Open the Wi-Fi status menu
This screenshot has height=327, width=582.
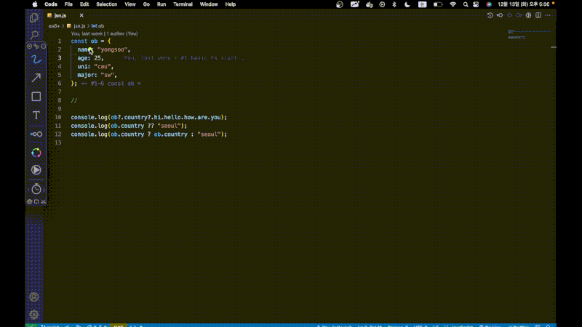pos(453,4)
